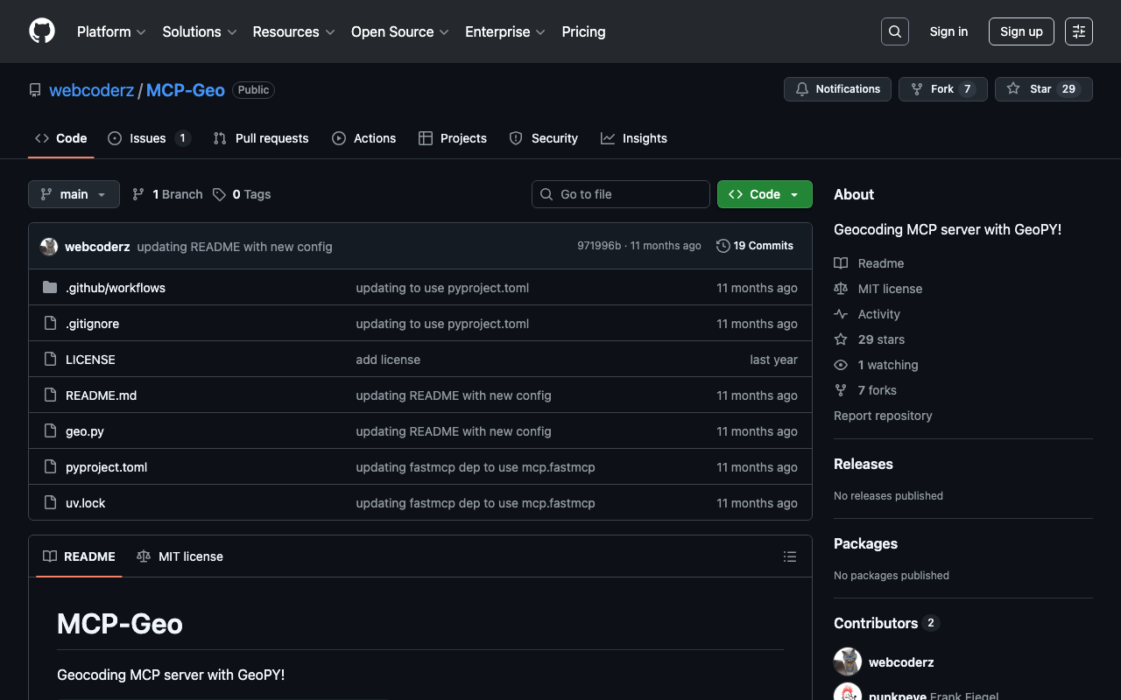Click the GitHub logo icon
1121x700 pixels.
pos(42,31)
